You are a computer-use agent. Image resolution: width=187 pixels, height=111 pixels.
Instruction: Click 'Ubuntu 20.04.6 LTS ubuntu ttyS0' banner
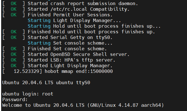(46, 82)
